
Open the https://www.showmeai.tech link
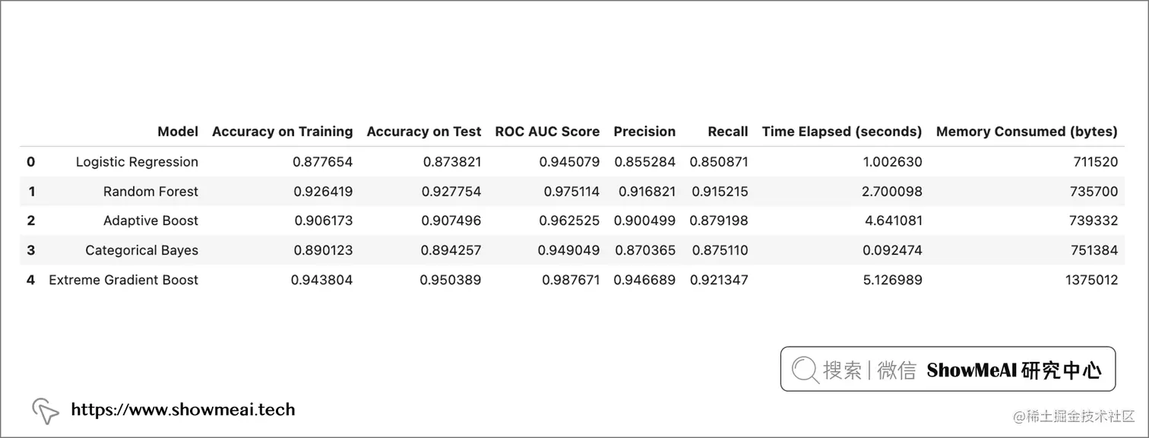(x=183, y=410)
